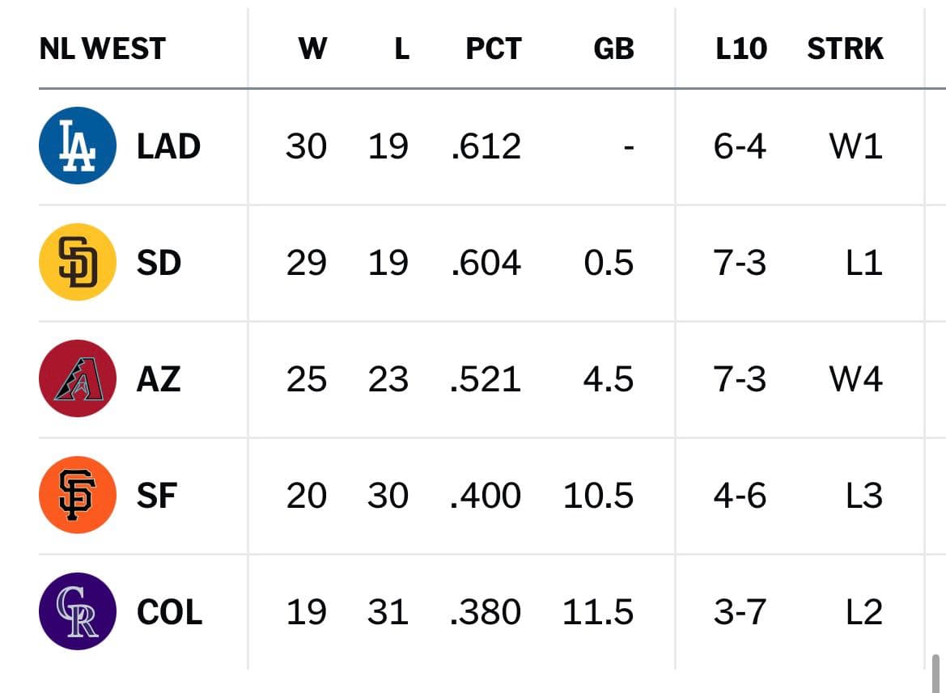Sort standings by the W column header
The height and width of the screenshot is (693, 946).
click(312, 49)
